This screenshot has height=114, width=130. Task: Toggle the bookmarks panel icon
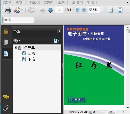[x=6, y=54]
